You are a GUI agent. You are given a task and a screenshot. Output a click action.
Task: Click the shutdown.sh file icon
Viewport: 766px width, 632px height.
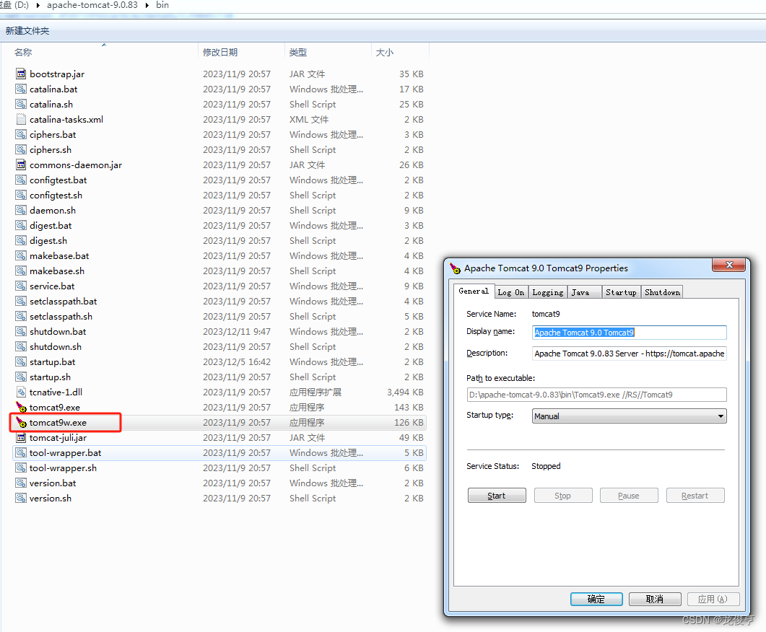pos(20,346)
